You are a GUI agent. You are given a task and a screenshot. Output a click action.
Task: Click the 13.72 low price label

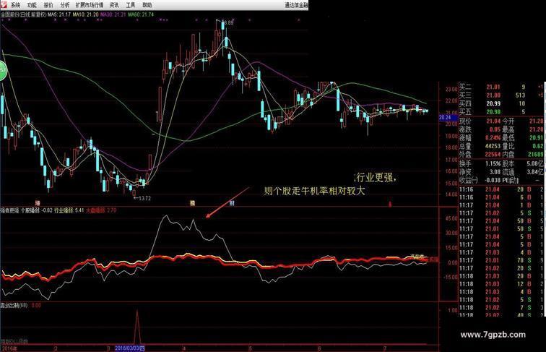(142, 198)
